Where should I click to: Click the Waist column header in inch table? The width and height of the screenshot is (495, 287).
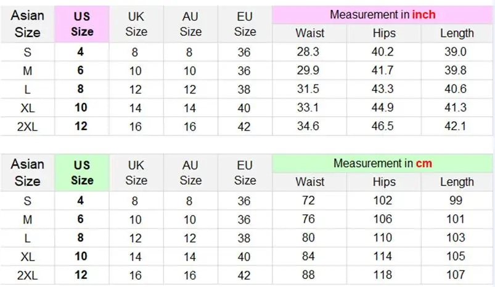pos(309,33)
